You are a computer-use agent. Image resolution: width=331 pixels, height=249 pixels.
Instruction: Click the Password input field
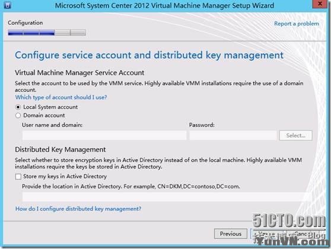(x=233, y=135)
